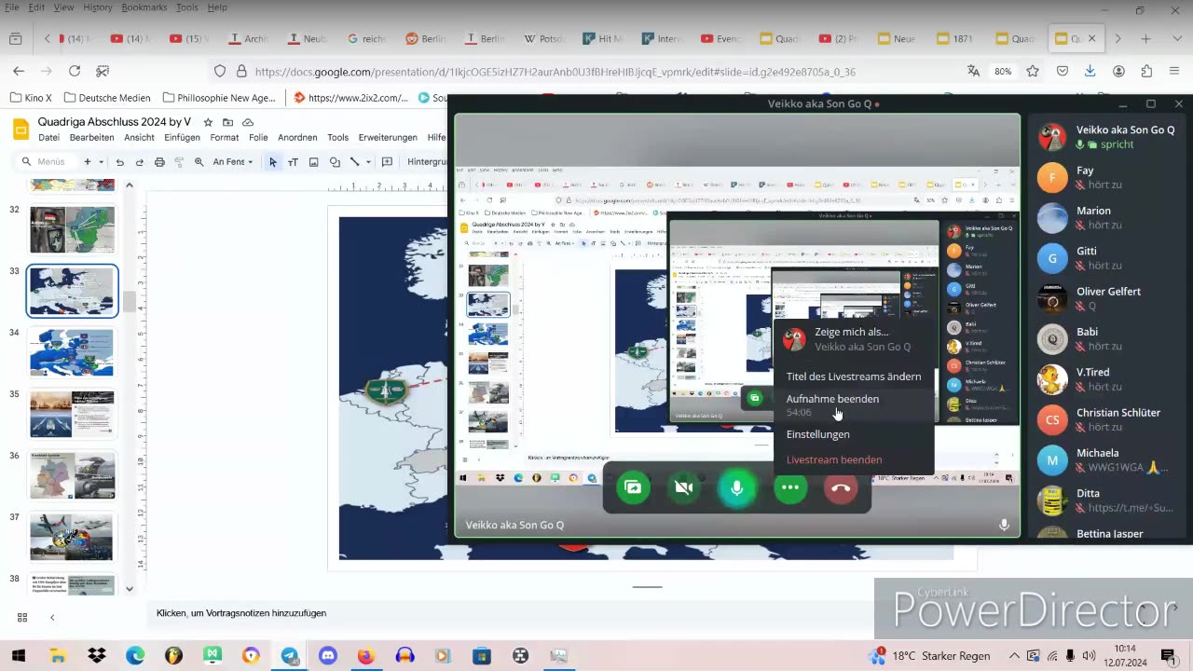Click the Menüs search field
The width and height of the screenshot is (1193, 671).
click(x=48, y=162)
